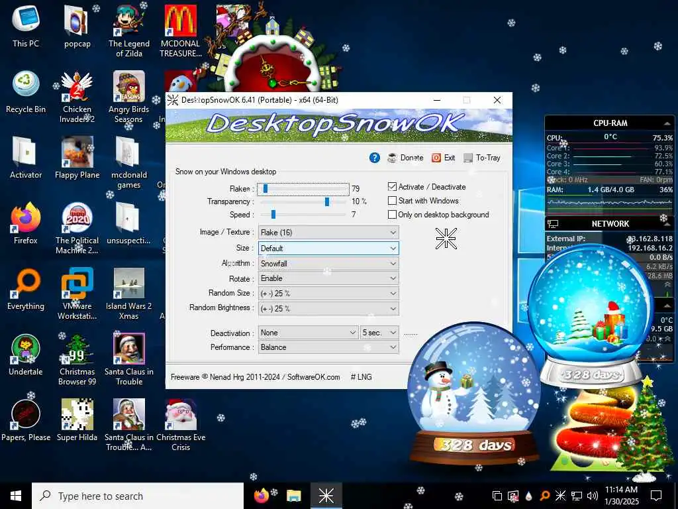Open the taskbar clock showing 11:14 AM
The image size is (678, 509).
621,496
